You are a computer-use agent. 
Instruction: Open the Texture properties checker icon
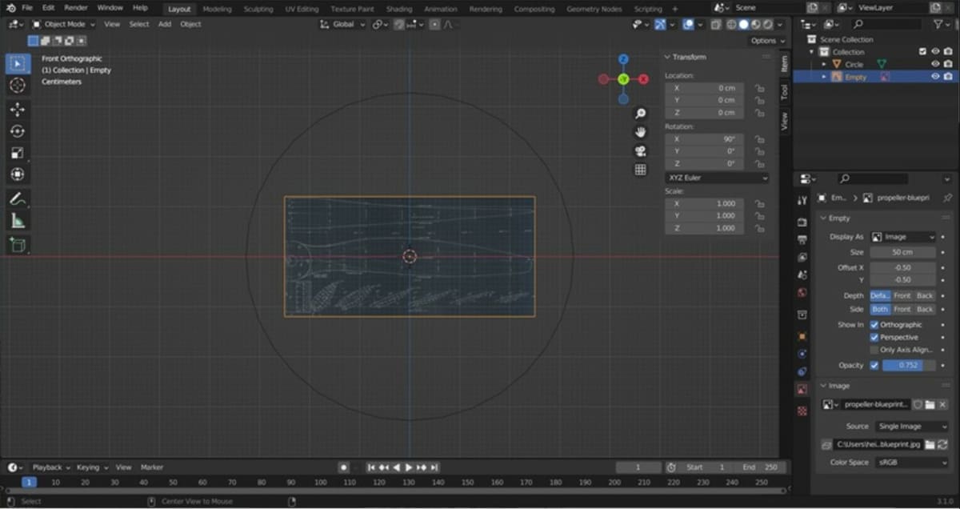click(802, 411)
